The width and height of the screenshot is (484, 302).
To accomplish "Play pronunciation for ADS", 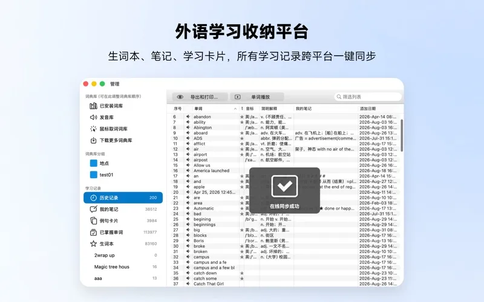I will pos(188,138).
